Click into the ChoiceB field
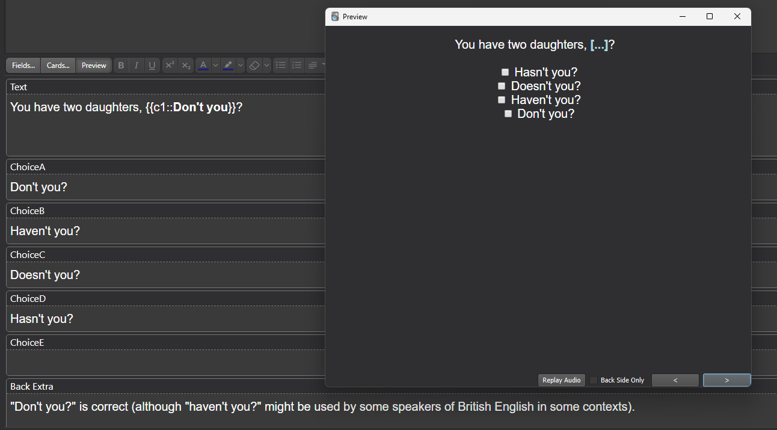This screenshot has width=777, height=430. (x=165, y=231)
